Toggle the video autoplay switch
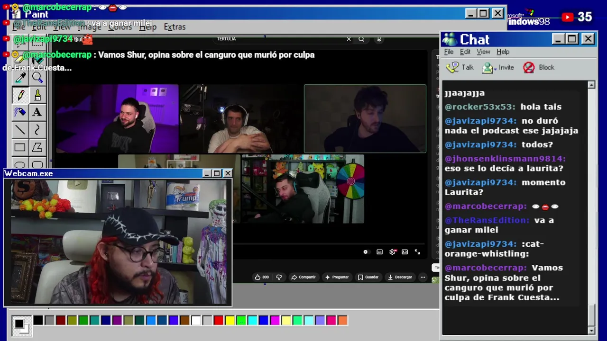This screenshot has height=341, width=607. [x=366, y=252]
